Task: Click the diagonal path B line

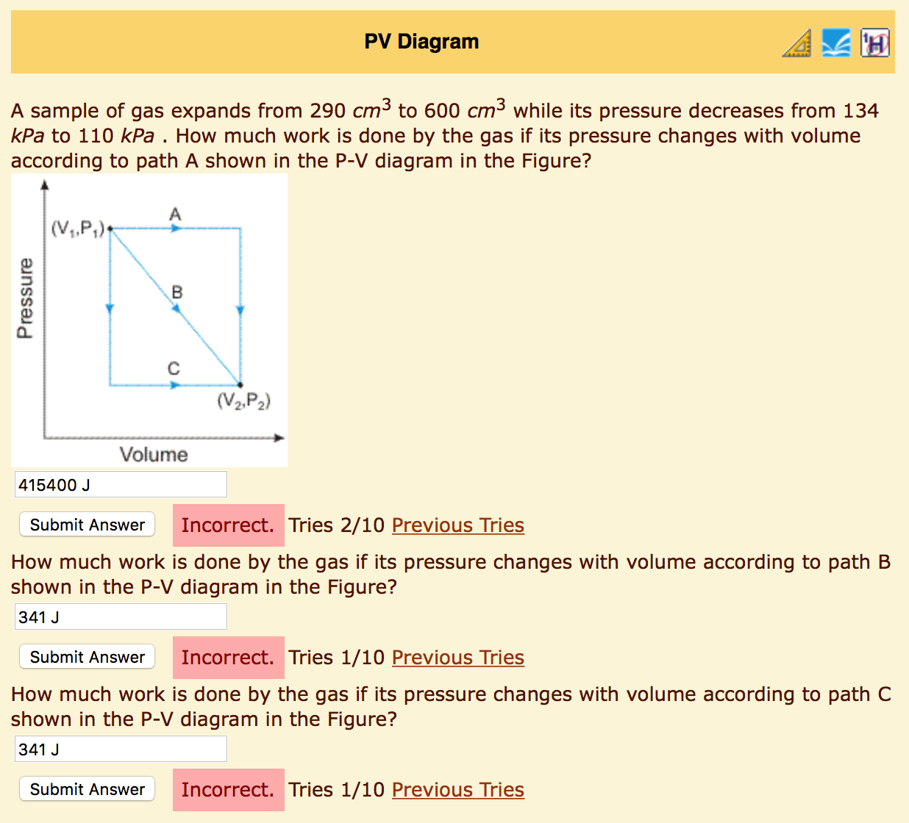Action: coord(175,307)
